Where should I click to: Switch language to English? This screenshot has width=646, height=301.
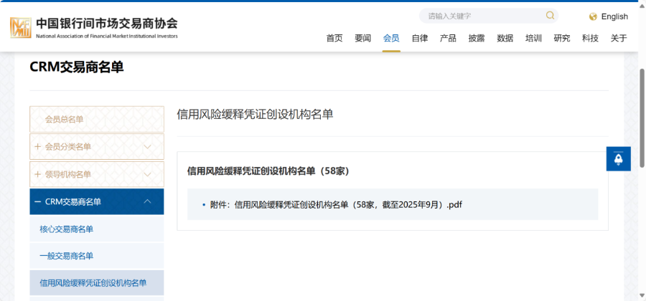pos(614,16)
